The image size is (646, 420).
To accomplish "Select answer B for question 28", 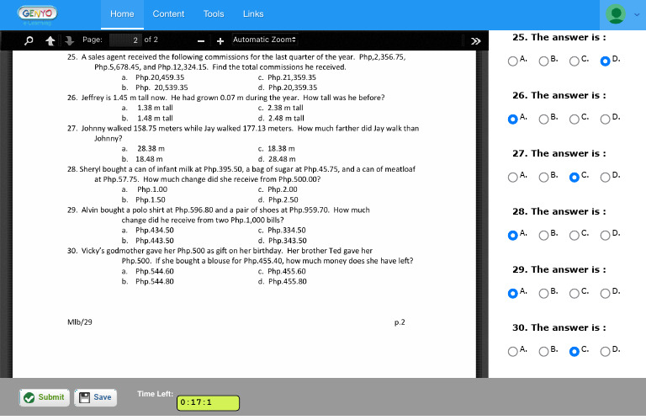I will click(543, 236).
